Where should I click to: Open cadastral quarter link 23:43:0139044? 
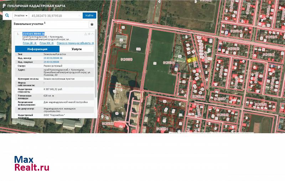(x=51, y=62)
